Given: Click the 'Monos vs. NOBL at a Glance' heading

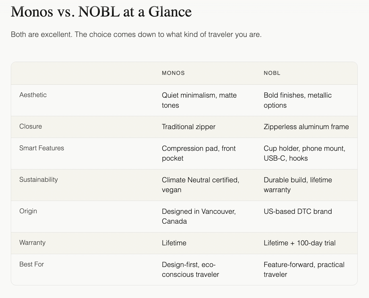Looking at the screenshot, I should click(101, 12).
